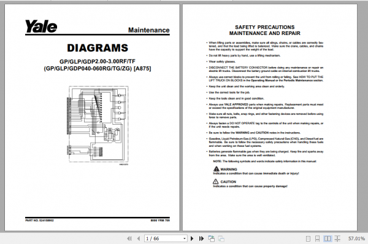
Task: Go to the first page
Action: coord(129,238)
